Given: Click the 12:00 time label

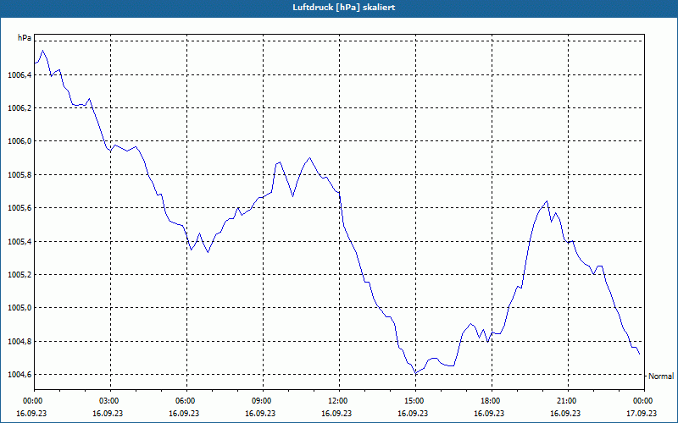Looking at the screenshot, I should [338, 401].
